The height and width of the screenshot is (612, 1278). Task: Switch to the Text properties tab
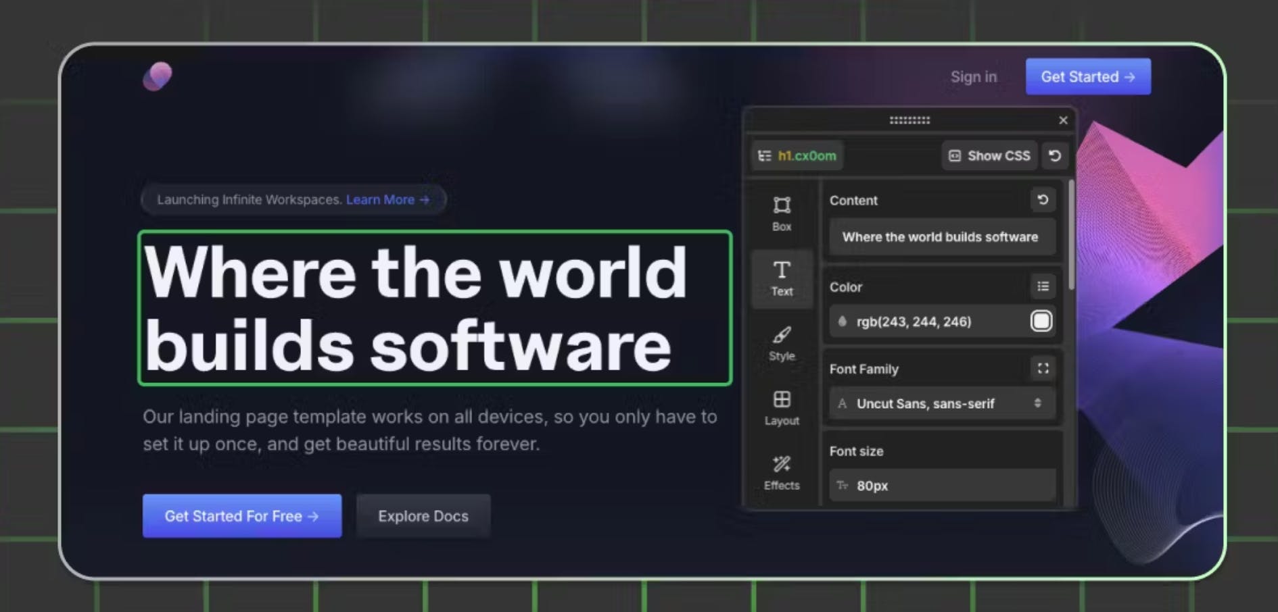[782, 278]
